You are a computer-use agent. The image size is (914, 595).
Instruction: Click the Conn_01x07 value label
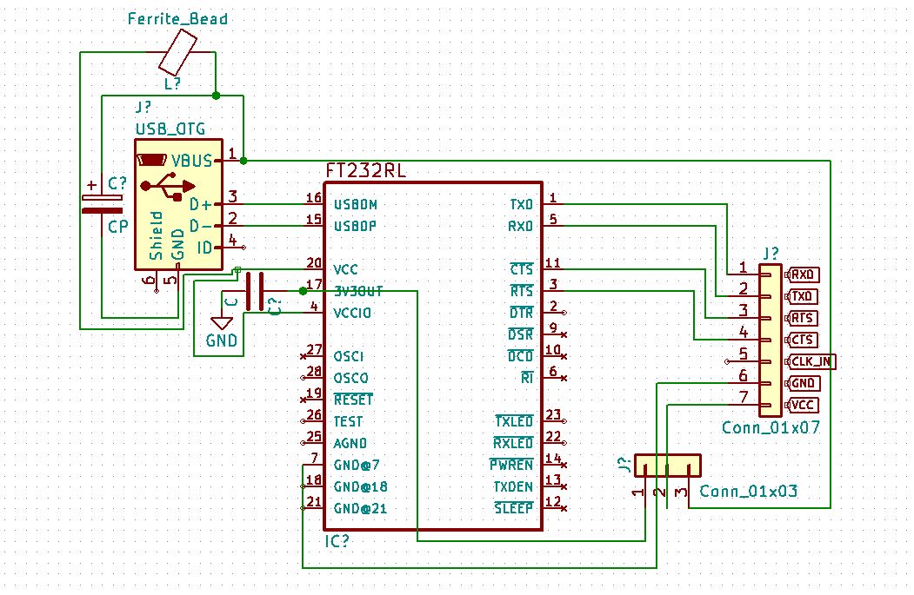[771, 428]
